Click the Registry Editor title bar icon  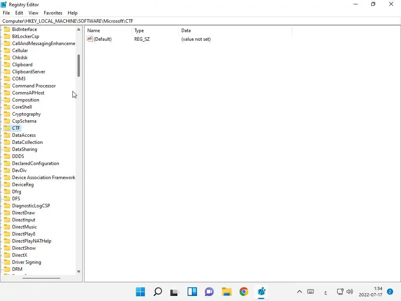pyautogui.click(x=4, y=4)
